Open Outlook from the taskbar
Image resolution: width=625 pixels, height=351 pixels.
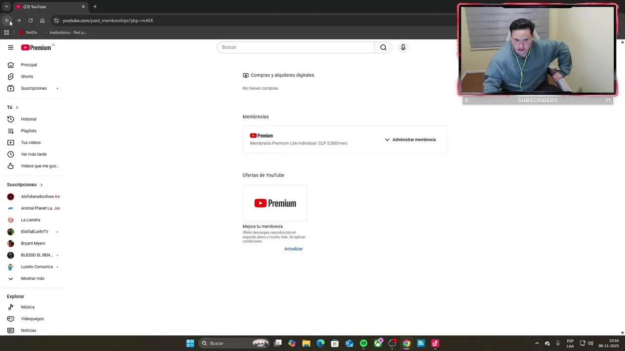point(349,343)
